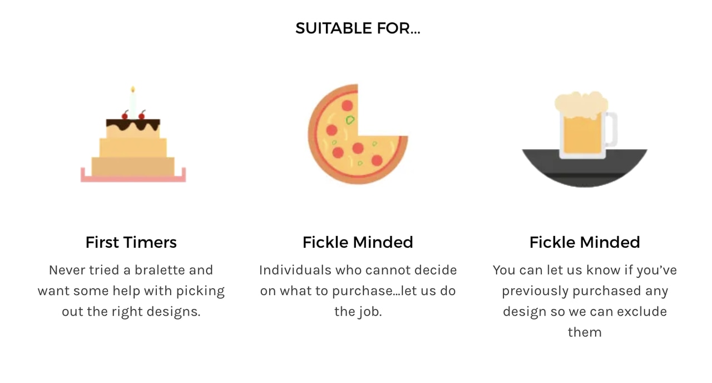Click the "SUITABLE FOR..." heading
Image resolution: width=712 pixels, height=383 pixels.
358,28
